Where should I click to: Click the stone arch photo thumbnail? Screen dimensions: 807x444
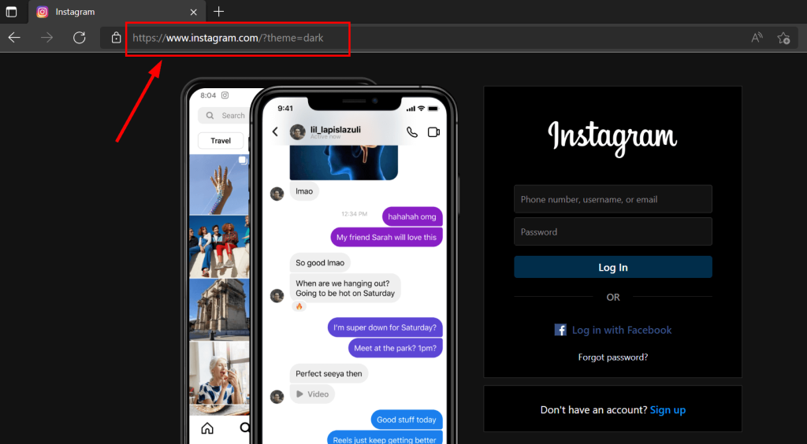click(219, 309)
